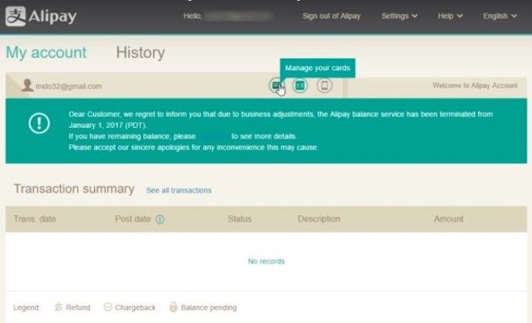Expand the Settings dropdown
Screen dimensions: 532x323
coord(399,16)
